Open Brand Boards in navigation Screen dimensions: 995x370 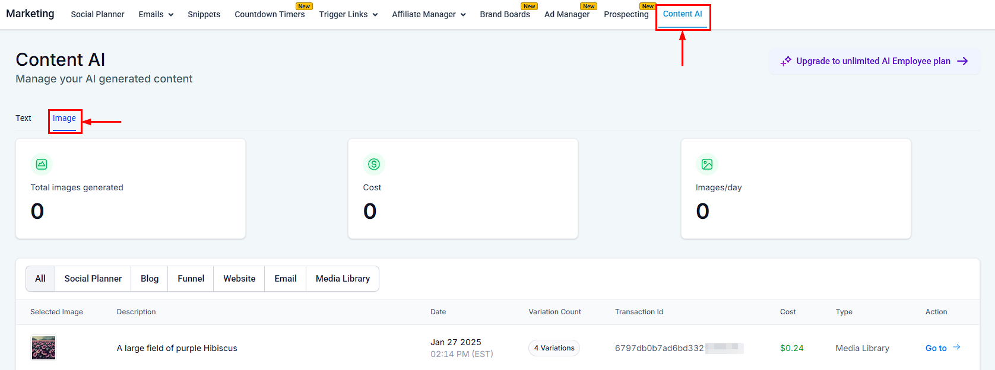505,14
